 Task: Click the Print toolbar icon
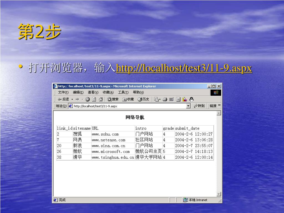pos(165,99)
